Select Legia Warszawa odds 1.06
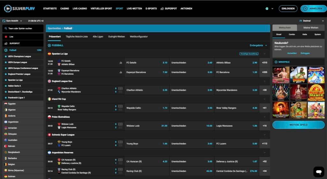This screenshot has height=179, width=327. point(237,126)
